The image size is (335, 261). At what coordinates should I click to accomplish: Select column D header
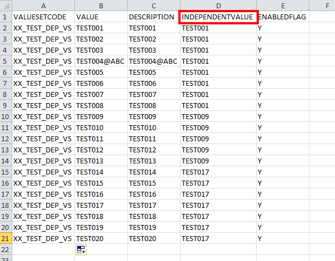218,6
